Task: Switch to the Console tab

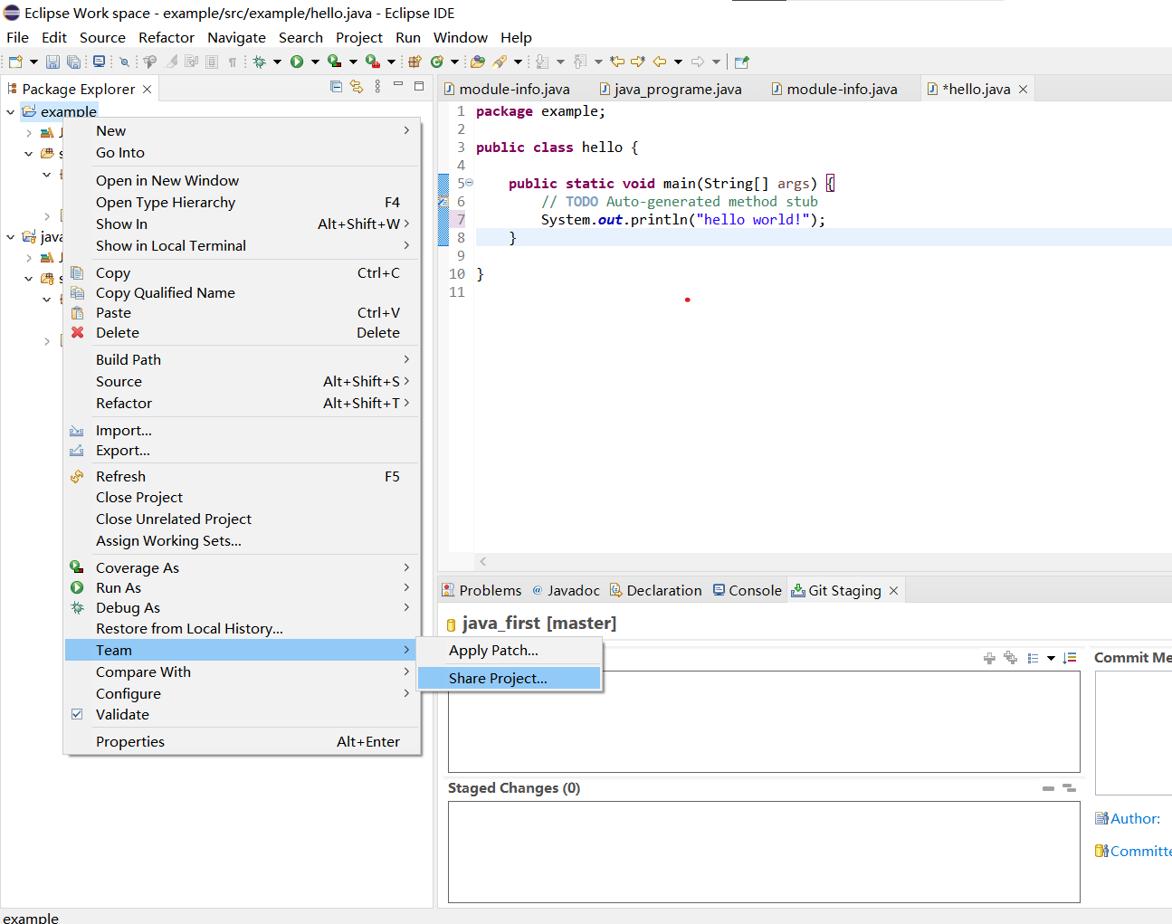Action: [x=748, y=590]
